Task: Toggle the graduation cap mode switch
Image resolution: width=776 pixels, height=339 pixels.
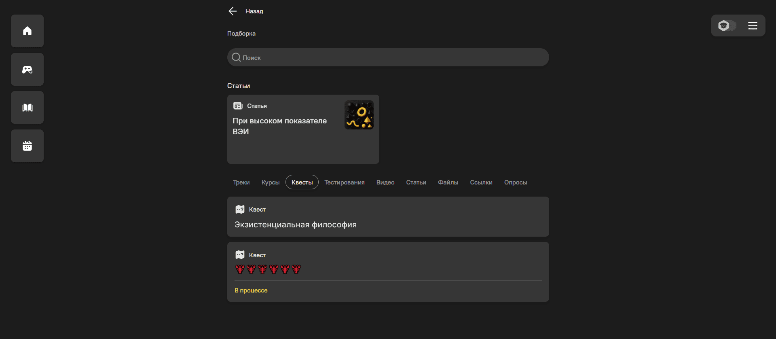Action: (727, 26)
